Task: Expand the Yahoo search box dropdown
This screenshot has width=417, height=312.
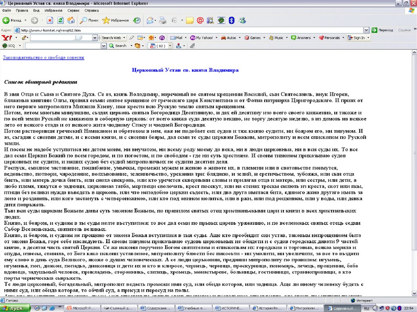Action: [95, 38]
